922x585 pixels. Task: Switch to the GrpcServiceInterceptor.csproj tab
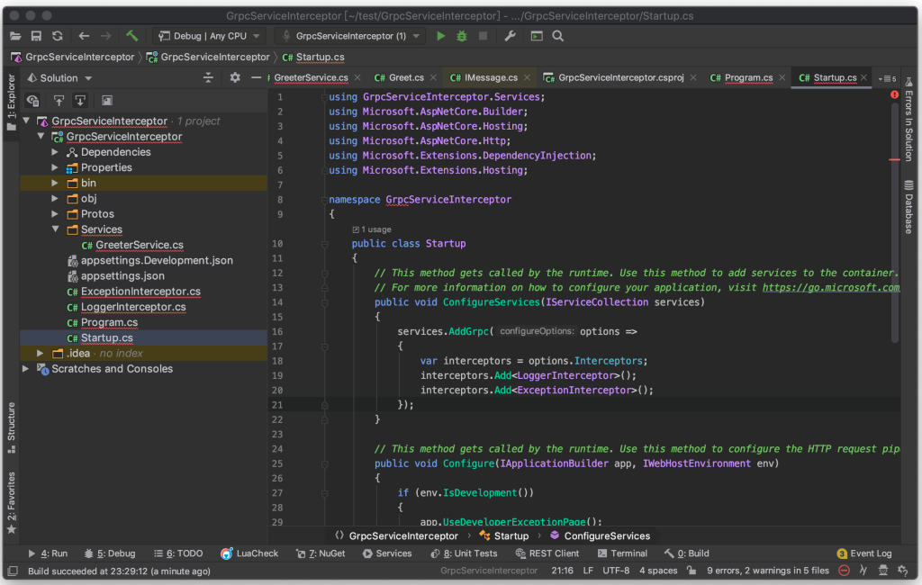620,77
